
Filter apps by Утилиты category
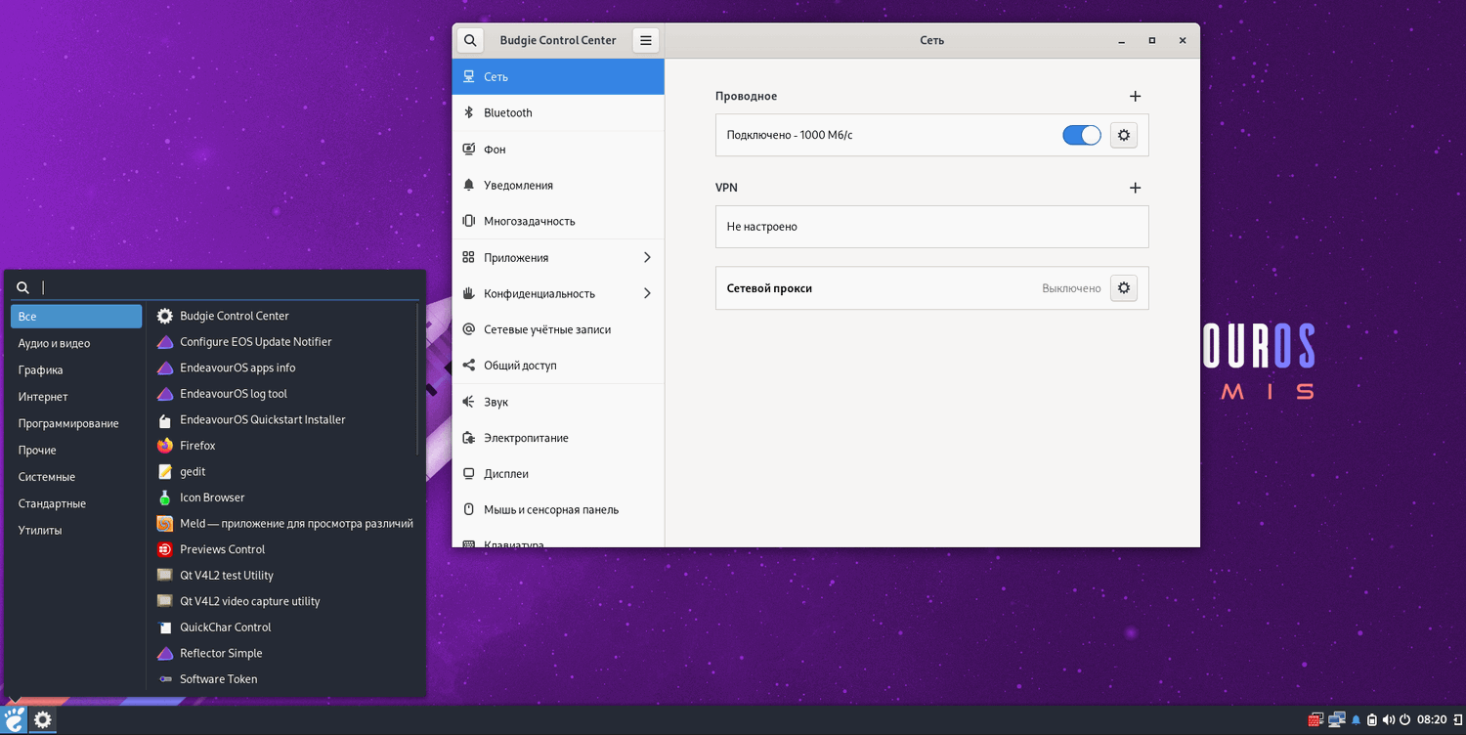point(76,531)
